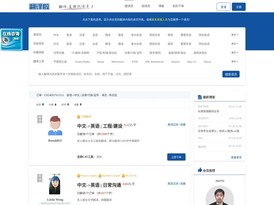Expand 更多 in the 所属领域 row

tap(235, 52)
